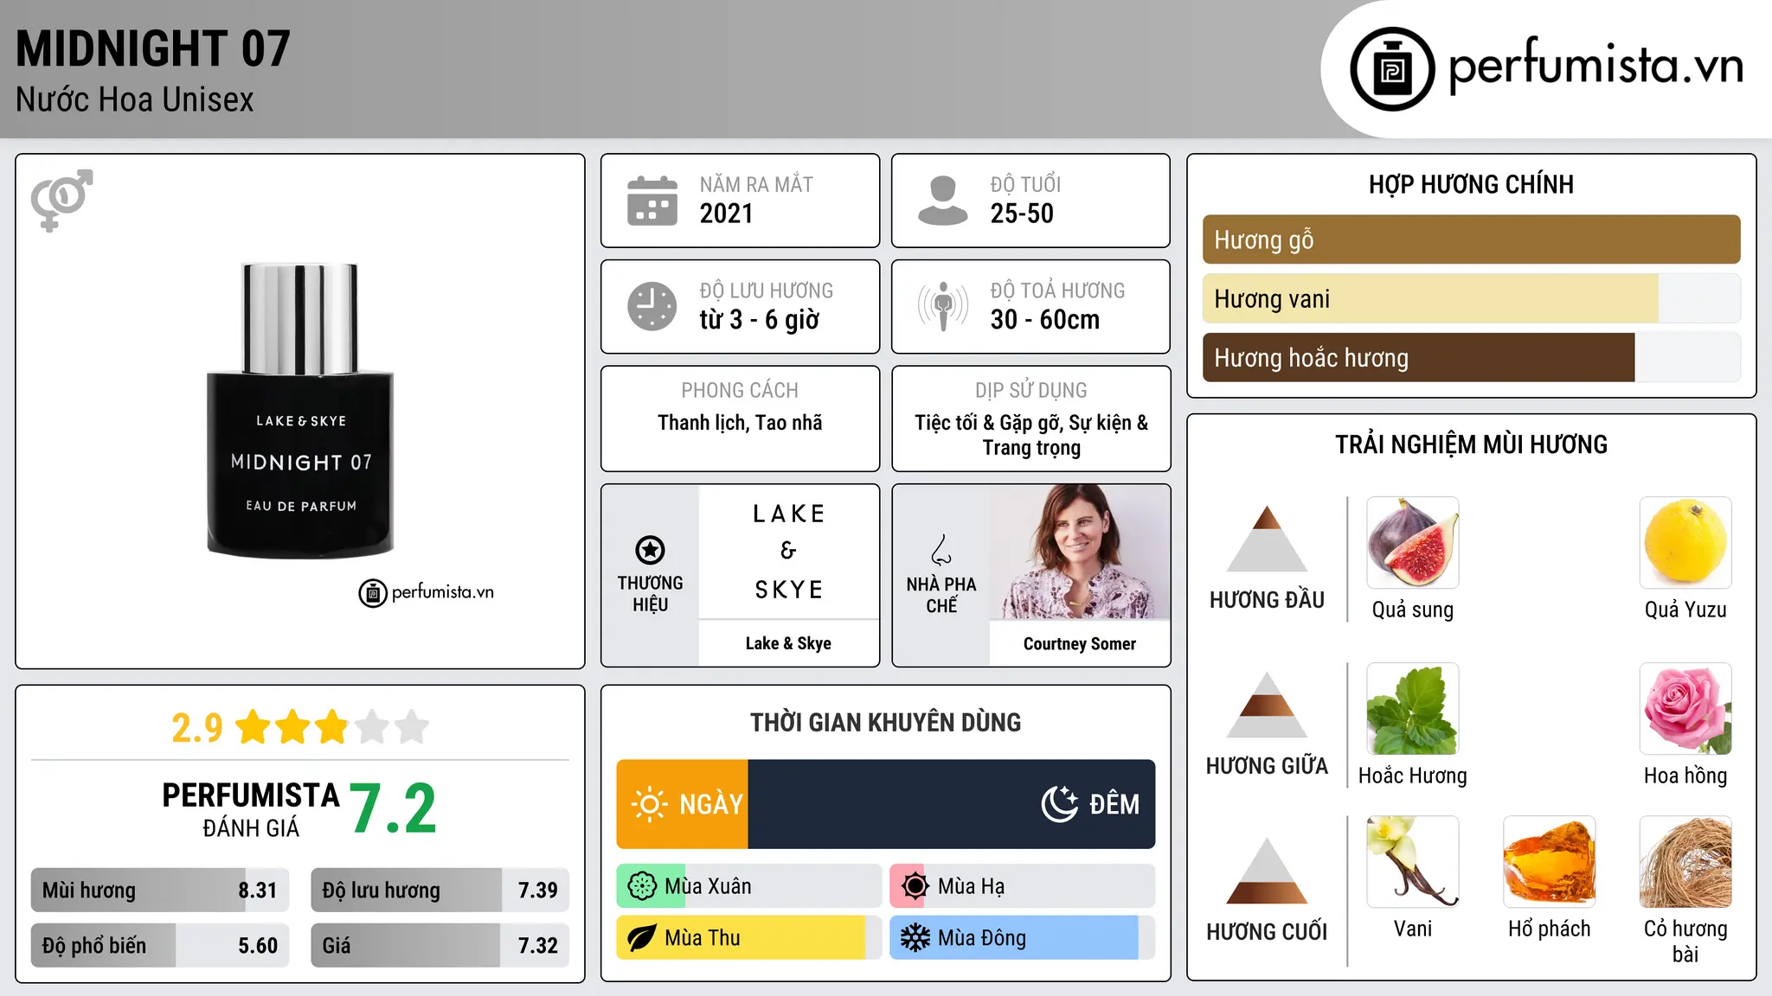
Task: Open the Quả sung fig note image
Action: click(x=1413, y=543)
